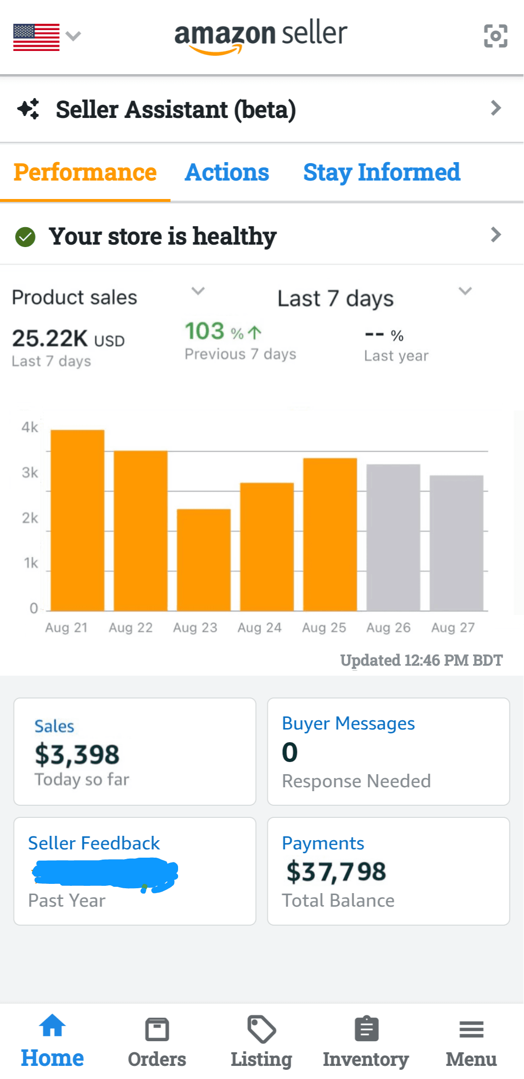This screenshot has height=1079, width=524.
Task: View Payments total balance
Action: [x=388, y=871]
